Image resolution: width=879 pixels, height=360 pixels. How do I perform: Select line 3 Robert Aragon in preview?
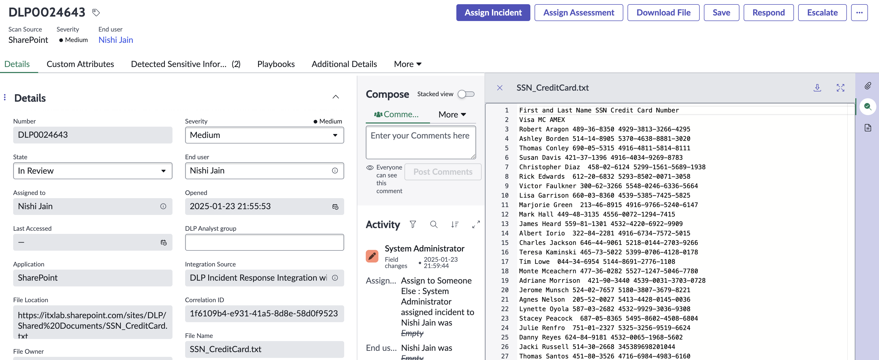pos(605,130)
